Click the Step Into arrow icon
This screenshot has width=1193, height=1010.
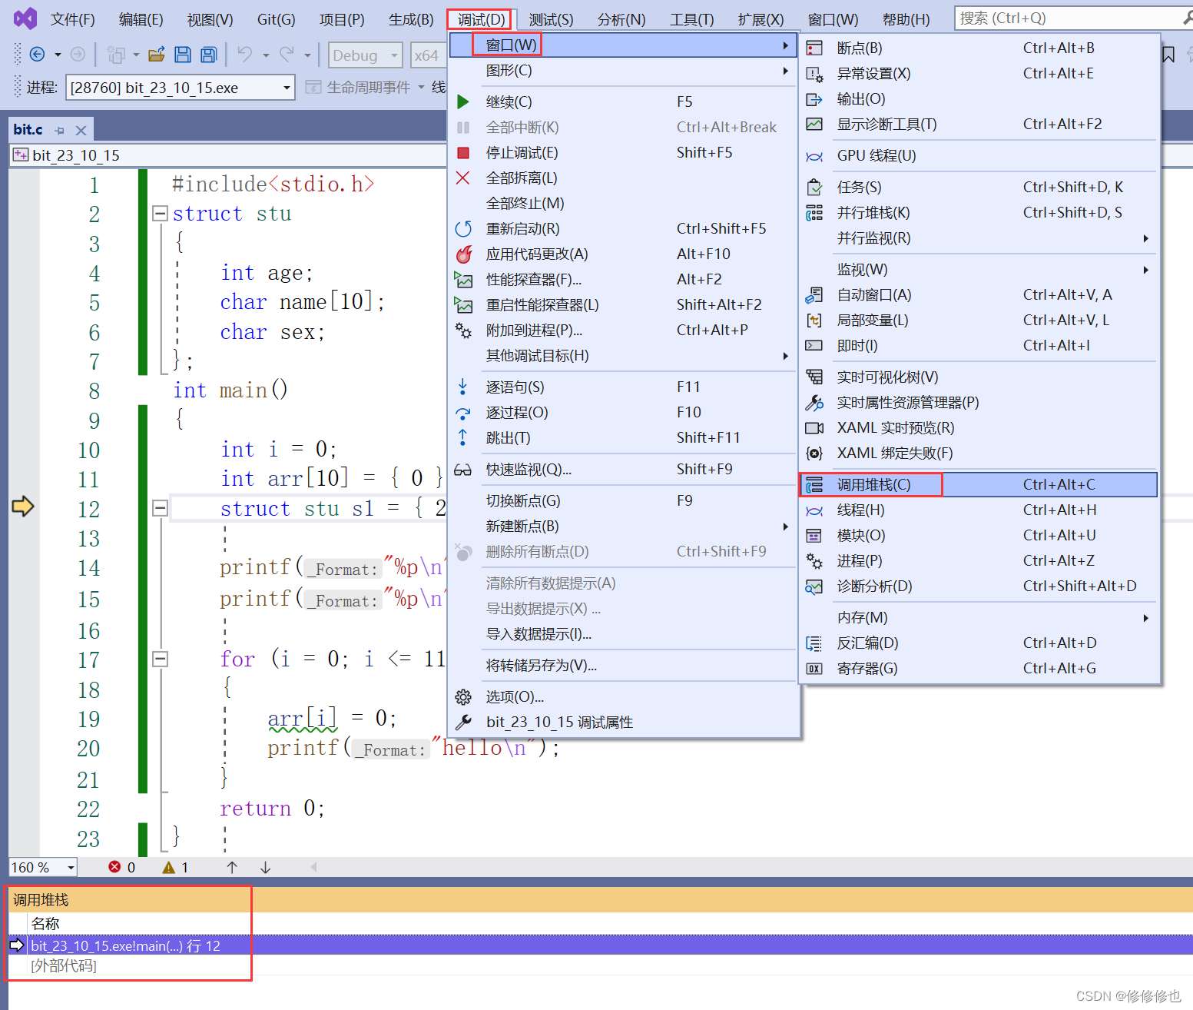click(463, 387)
